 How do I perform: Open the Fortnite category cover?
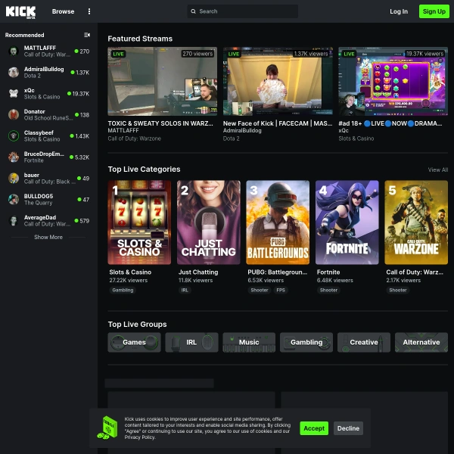pyautogui.click(x=347, y=222)
